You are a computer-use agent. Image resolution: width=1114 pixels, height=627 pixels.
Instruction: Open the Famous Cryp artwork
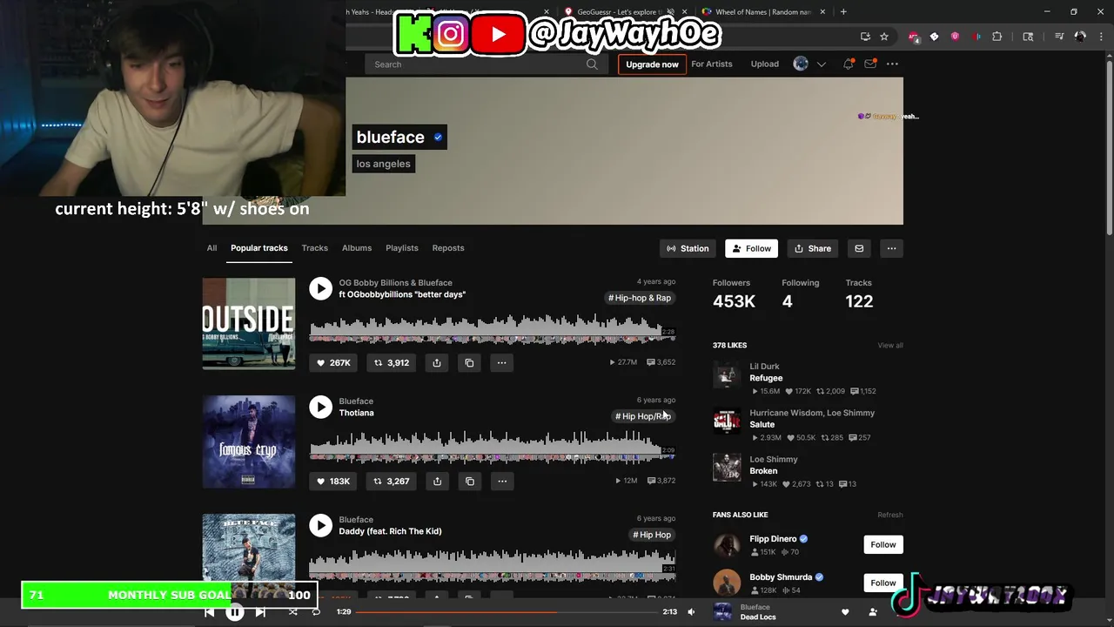point(249,442)
